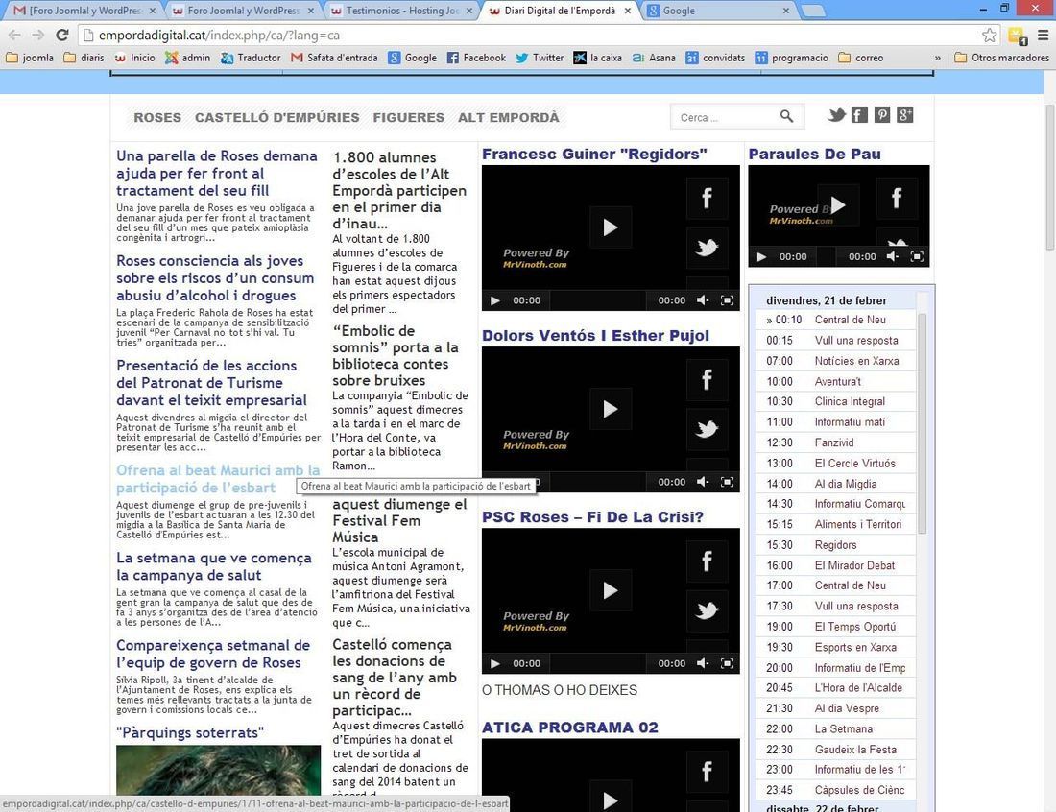Select schedule row El Mirador Debat

pos(835,565)
